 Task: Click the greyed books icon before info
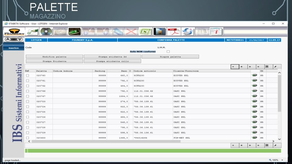click(x=202, y=32)
